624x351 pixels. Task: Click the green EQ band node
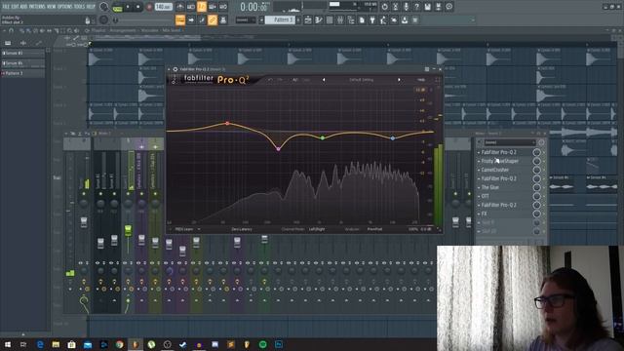point(323,137)
